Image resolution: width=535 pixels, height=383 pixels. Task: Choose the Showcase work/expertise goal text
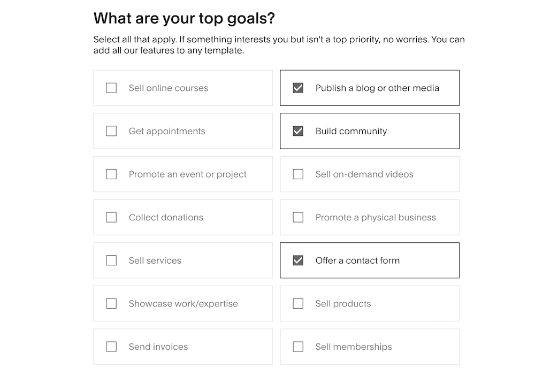tap(183, 304)
